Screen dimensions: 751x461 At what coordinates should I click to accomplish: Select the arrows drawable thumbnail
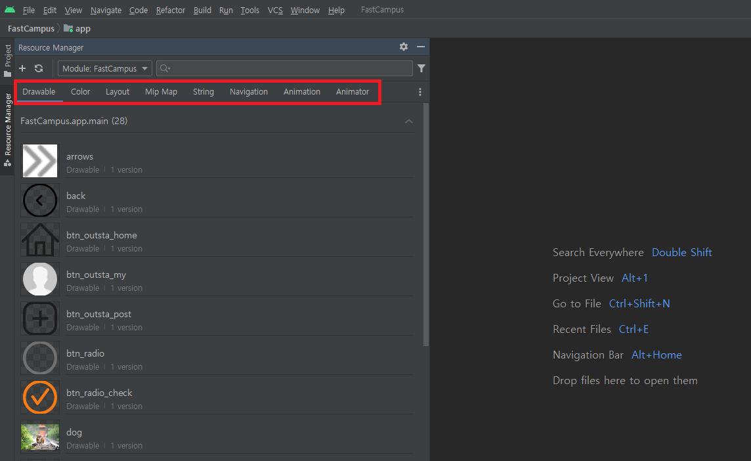tap(40, 161)
